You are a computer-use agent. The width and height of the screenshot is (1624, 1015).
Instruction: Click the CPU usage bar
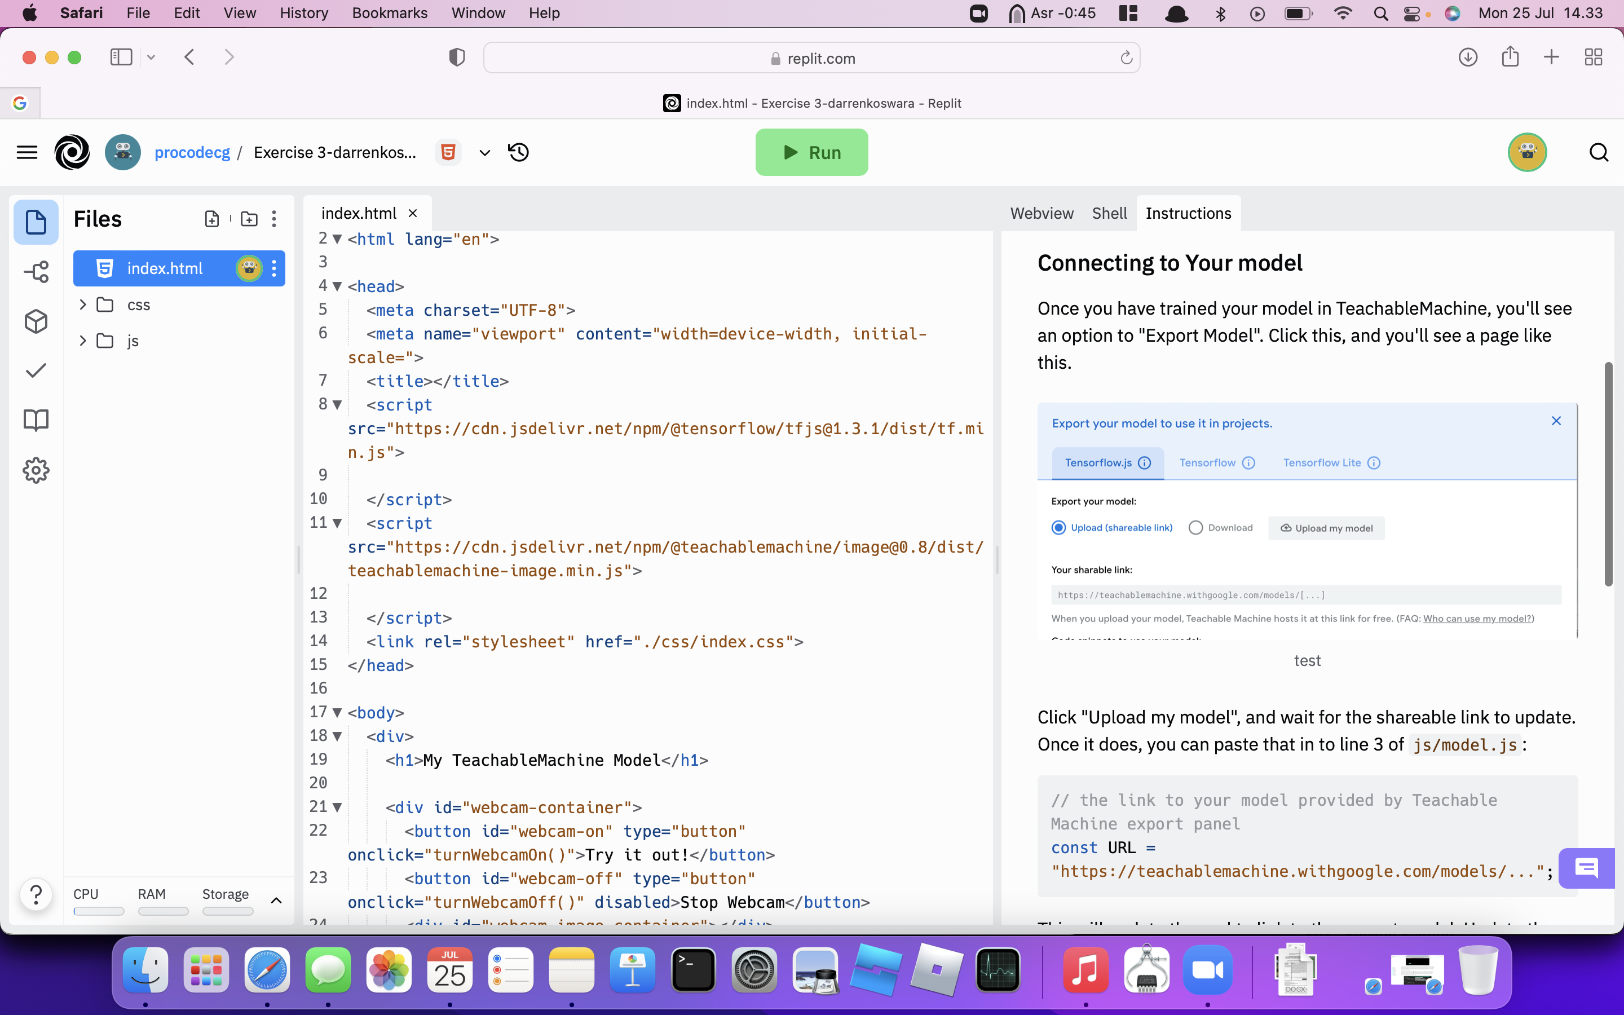[99, 911]
